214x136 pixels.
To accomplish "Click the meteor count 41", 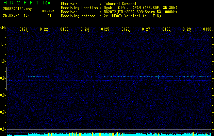I will pos(49,16).
